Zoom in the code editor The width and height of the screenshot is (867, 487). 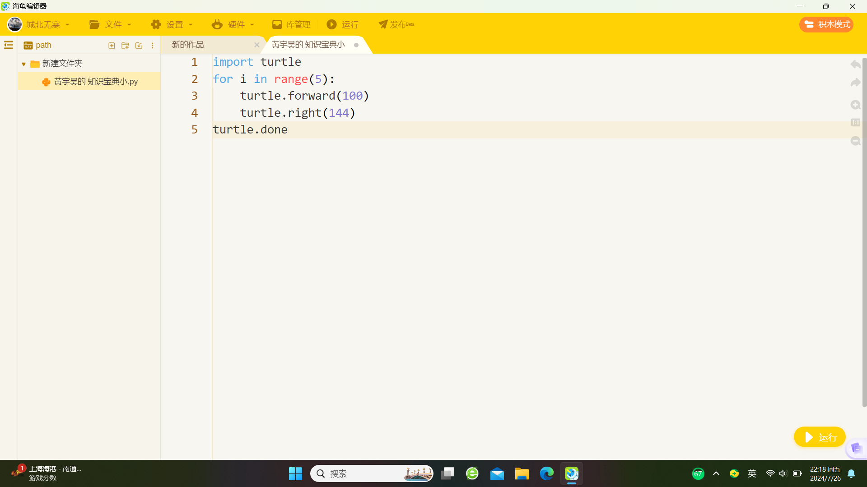855,105
